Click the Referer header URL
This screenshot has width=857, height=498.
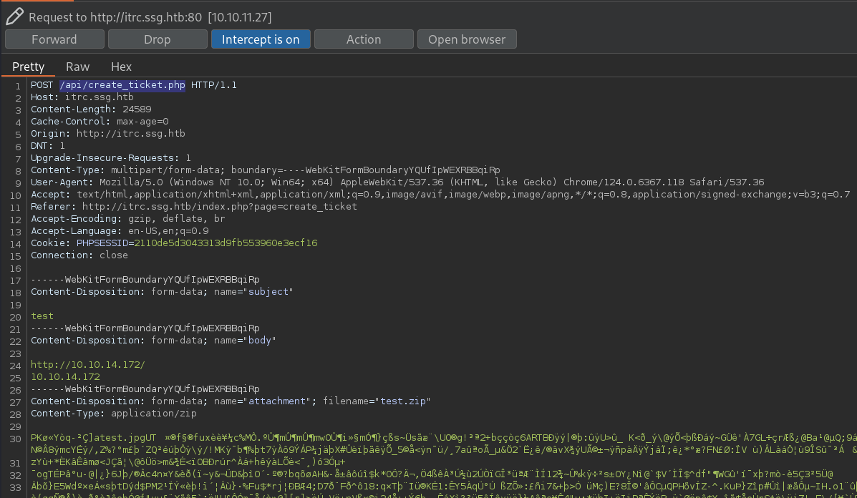pyautogui.click(x=220, y=206)
